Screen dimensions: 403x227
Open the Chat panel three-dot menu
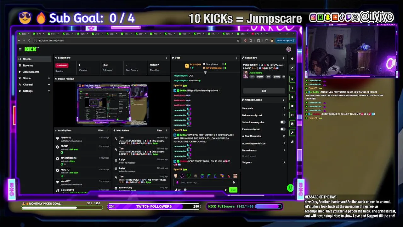coord(237,58)
